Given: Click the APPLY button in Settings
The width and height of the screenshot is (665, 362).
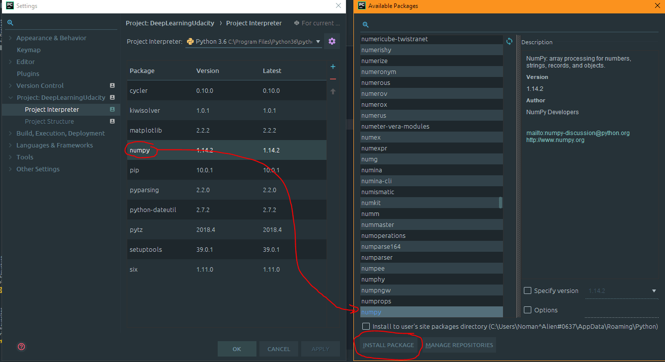Looking at the screenshot, I should click(321, 349).
